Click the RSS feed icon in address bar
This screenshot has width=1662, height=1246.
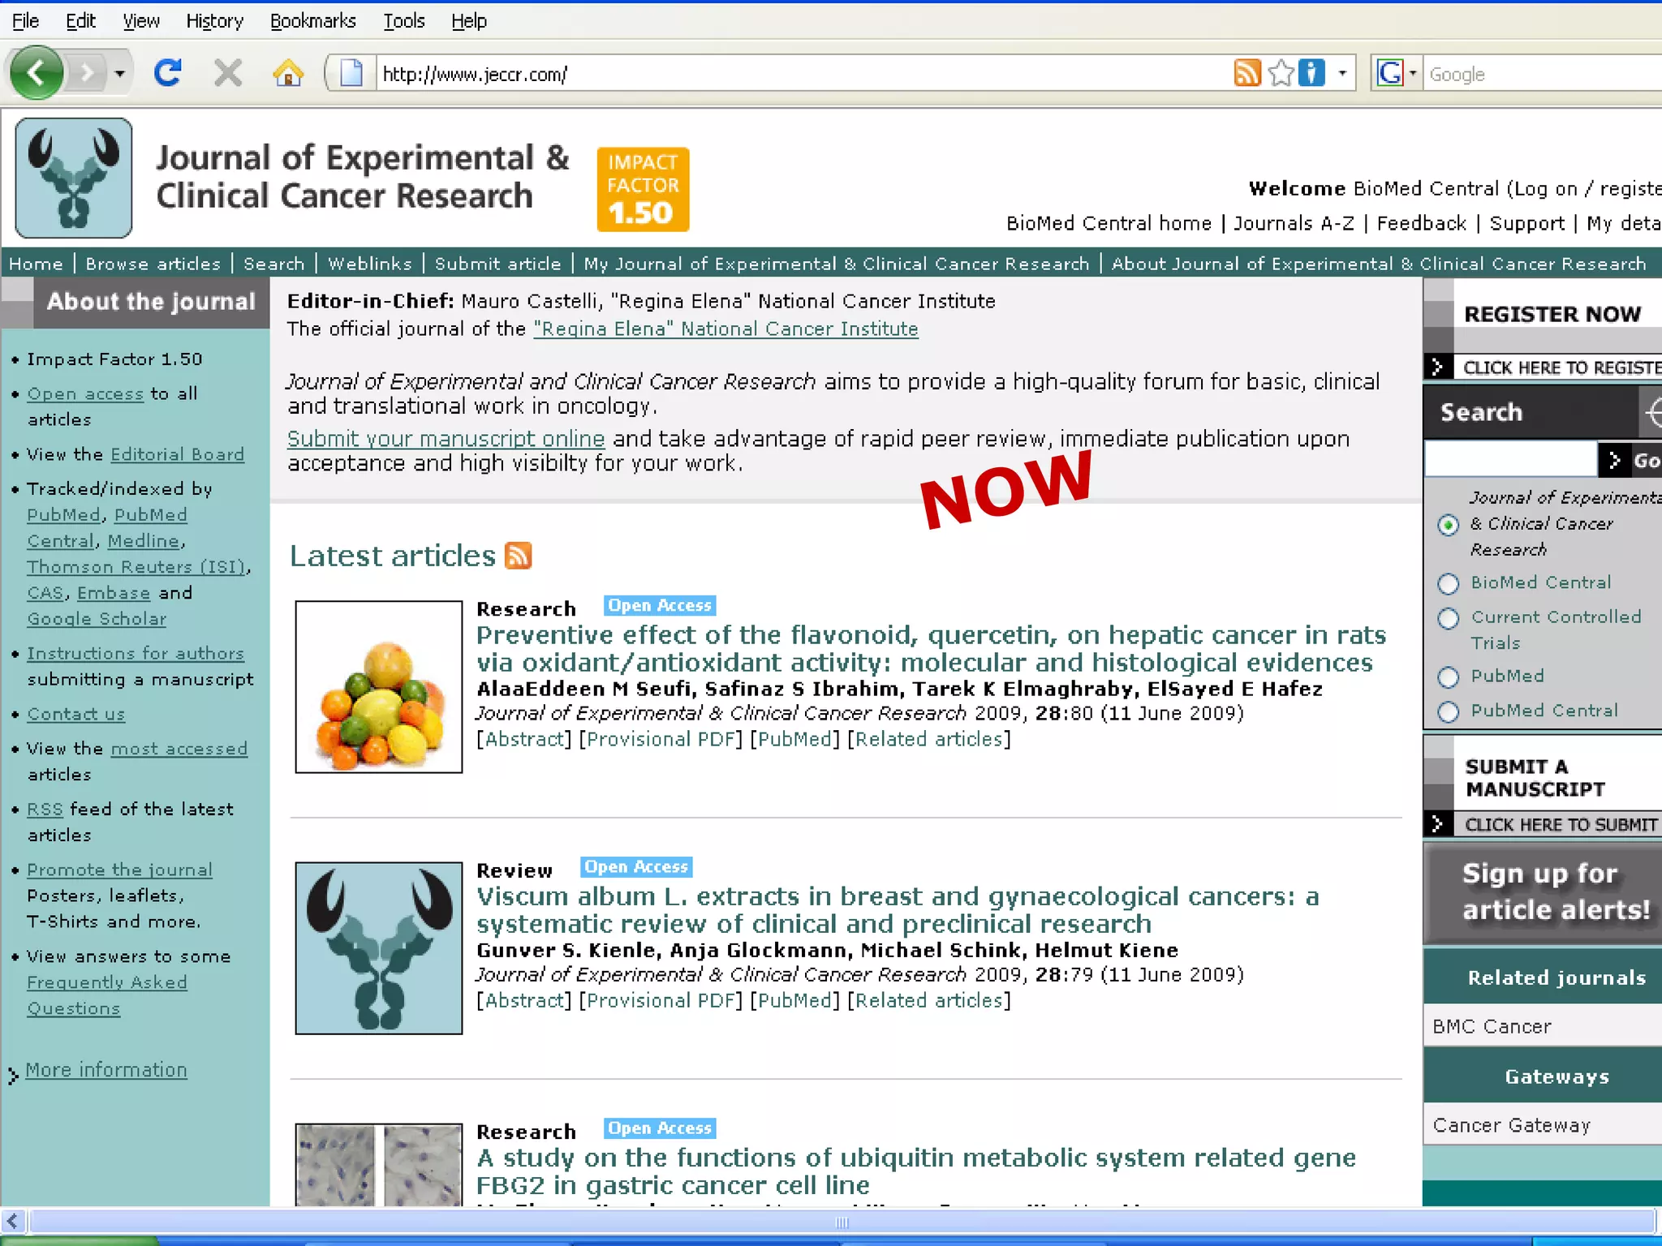[x=1246, y=74]
